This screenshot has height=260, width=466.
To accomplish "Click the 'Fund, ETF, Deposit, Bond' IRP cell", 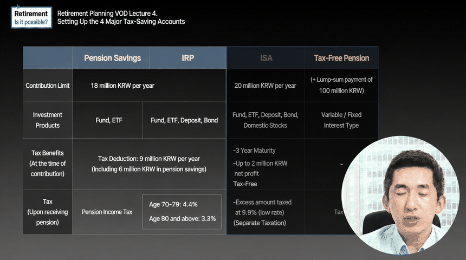I will 184,120.
